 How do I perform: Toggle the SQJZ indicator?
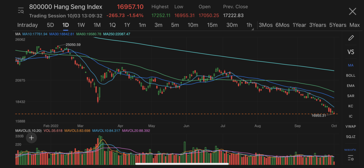pyautogui.click(x=350, y=137)
